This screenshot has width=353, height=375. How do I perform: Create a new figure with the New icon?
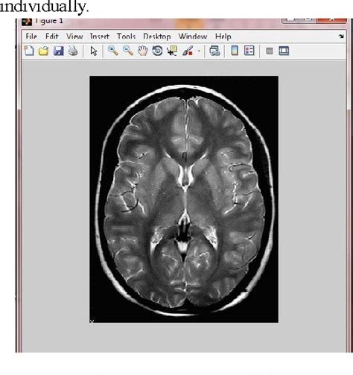pyautogui.click(x=29, y=51)
